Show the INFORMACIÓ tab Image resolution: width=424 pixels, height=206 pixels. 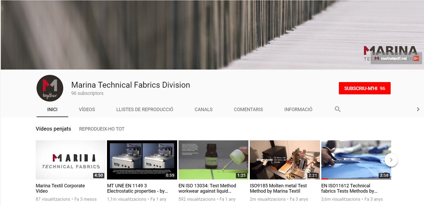point(298,110)
